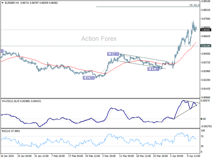Select the 3 Mar 20:00 time axis label
This screenshot has height=159, width=212.
point(109,156)
